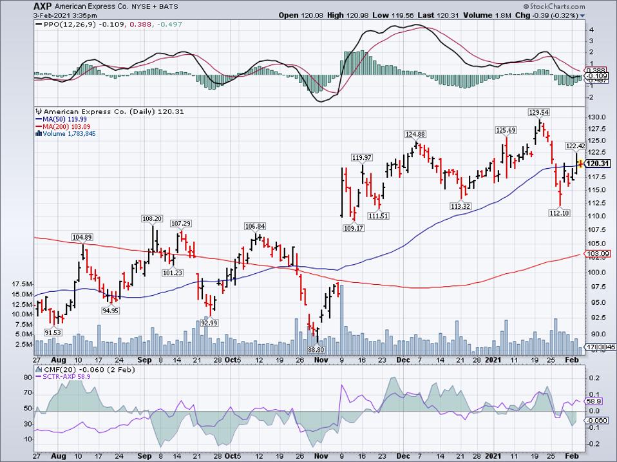Click the 107.29 price label
Screen dimensions: 617x462
coord(180,224)
